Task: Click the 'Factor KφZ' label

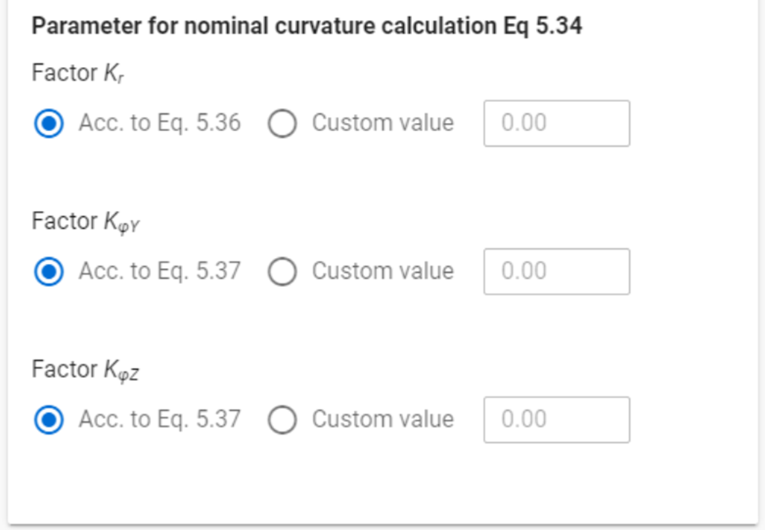Action: click(86, 370)
